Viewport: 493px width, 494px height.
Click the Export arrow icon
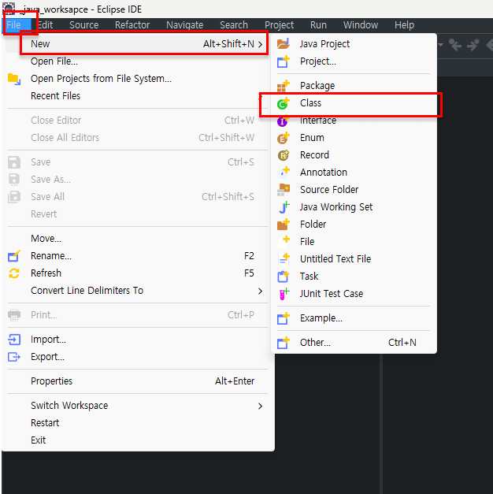pyautogui.click(x=14, y=357)
